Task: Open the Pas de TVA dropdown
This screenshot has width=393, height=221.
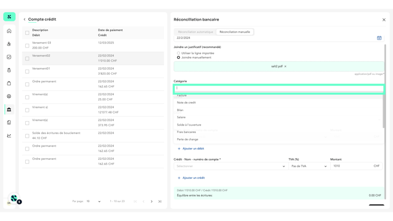Action: click(309, 166)
